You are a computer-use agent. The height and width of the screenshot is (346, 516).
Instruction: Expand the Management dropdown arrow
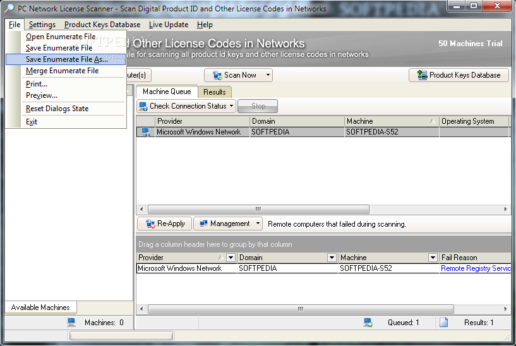[x=258, y=224]
